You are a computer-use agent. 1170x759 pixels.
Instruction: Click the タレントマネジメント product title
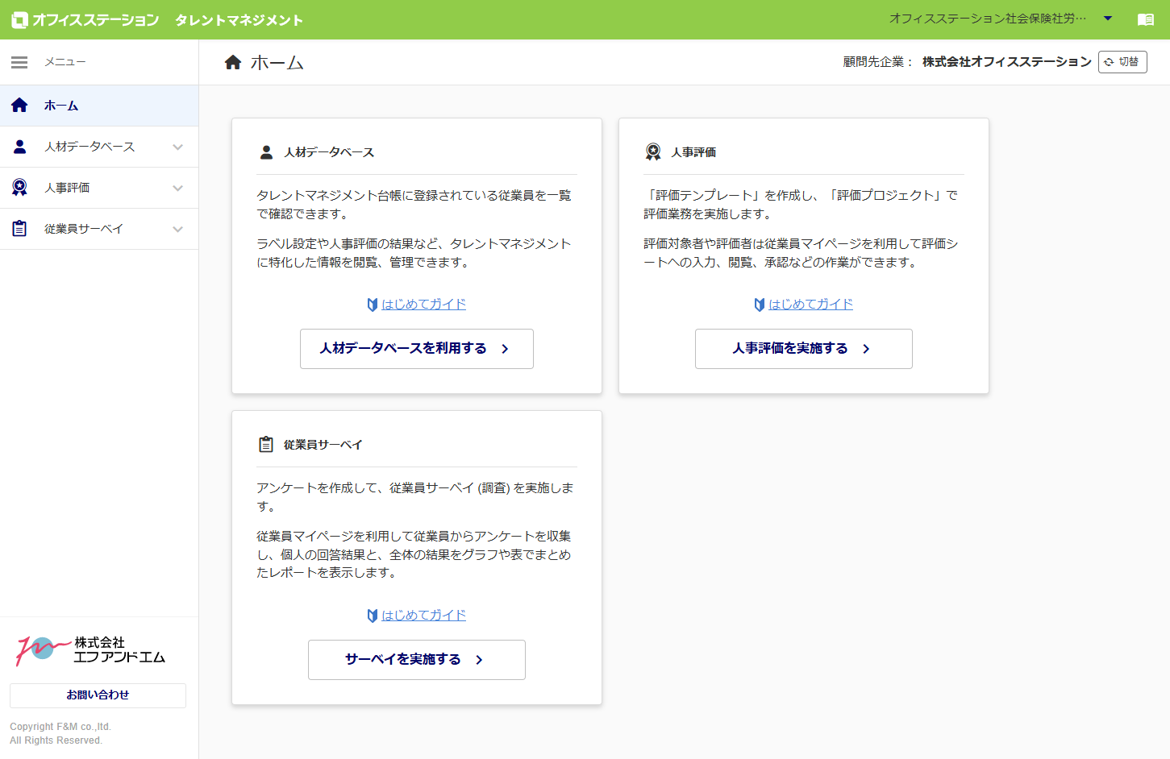point(239,20)
